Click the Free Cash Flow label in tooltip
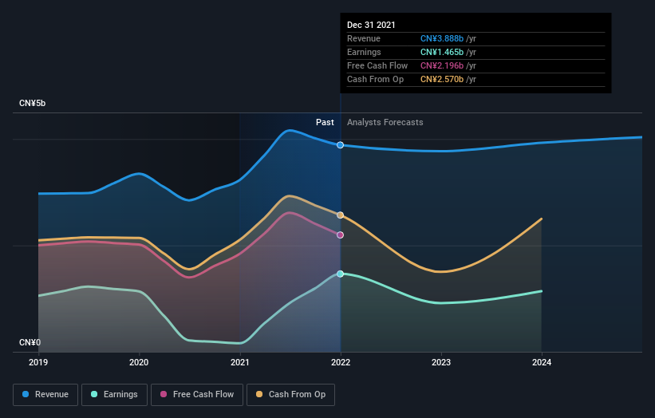The height and width of the screenshot is (418, 655). click(377, 65)
